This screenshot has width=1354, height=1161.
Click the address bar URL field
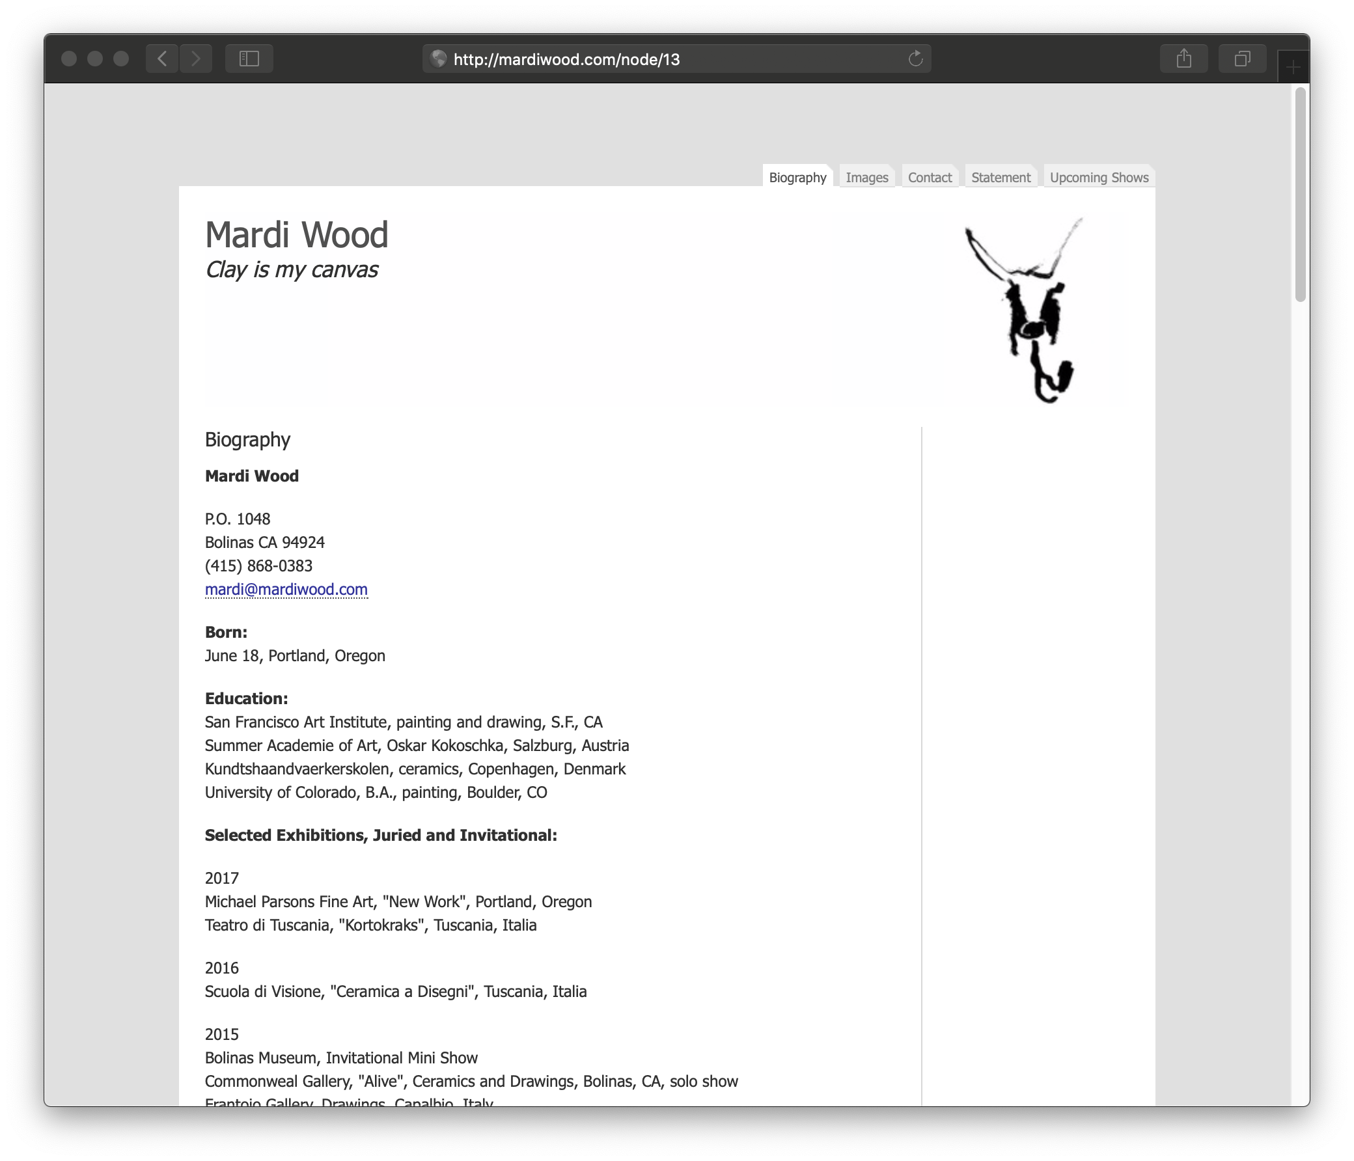[x=676, y=59]
